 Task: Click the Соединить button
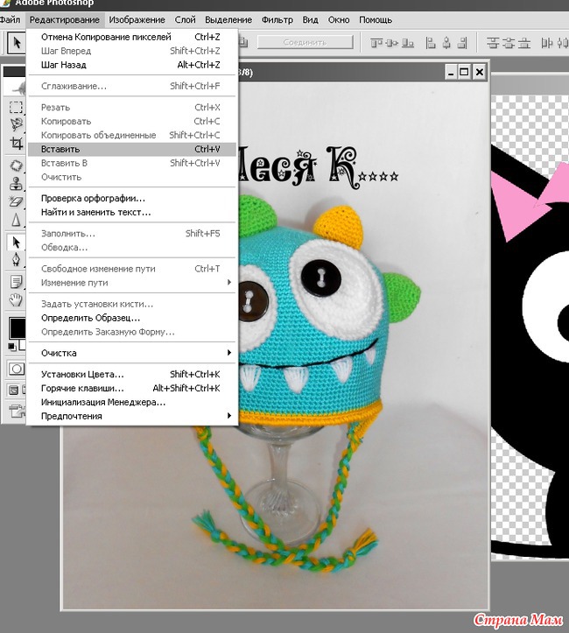305,42
